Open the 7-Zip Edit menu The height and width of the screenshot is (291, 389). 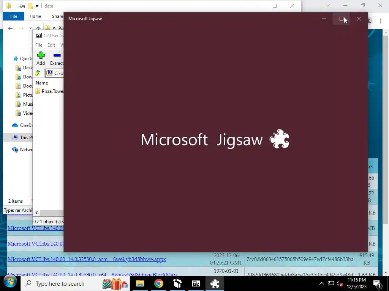coord(51,45)
